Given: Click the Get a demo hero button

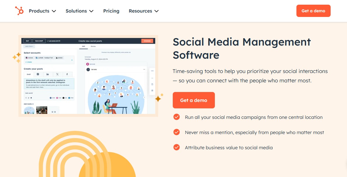Looking at the screenshot, I should (x=194, y=100).
